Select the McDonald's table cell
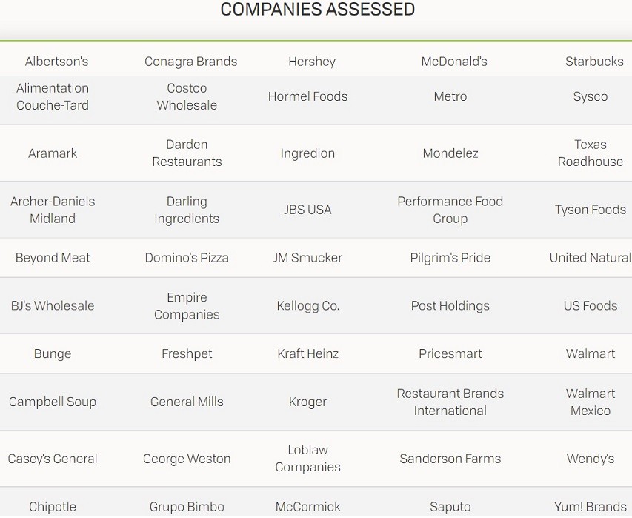Viewport: 632px width, 518px height. (x=454, y=62)
